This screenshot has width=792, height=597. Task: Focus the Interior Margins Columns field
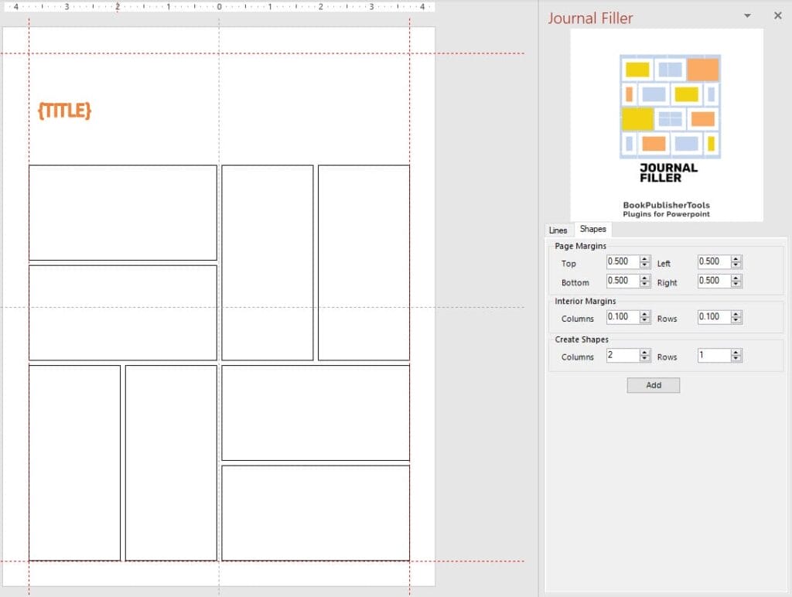(x=622, y=317)
